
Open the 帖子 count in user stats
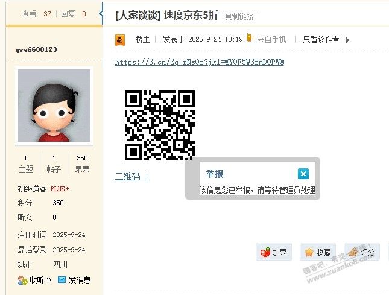tap(54, 163)
